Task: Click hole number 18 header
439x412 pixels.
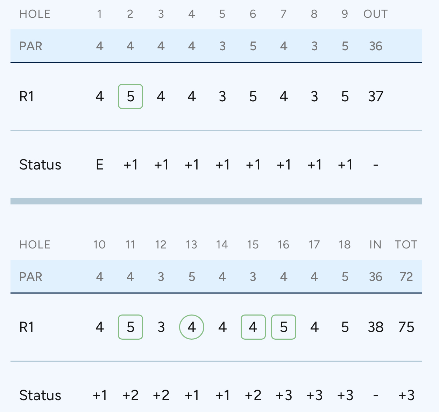Action: [345, 245]
